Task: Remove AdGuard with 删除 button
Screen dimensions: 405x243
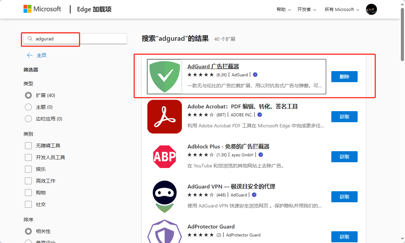Action: [x=344, y=77]
